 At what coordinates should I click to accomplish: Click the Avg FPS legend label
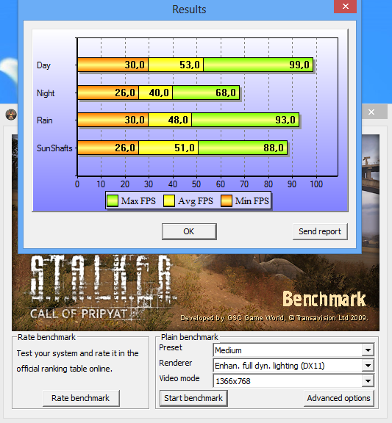pyautogui.click(x=196, y=201)
